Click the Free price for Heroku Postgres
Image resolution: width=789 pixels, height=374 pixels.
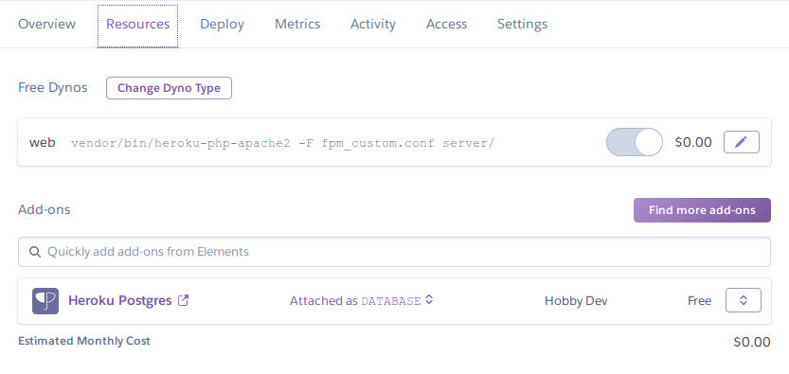[x=699, y=300]
